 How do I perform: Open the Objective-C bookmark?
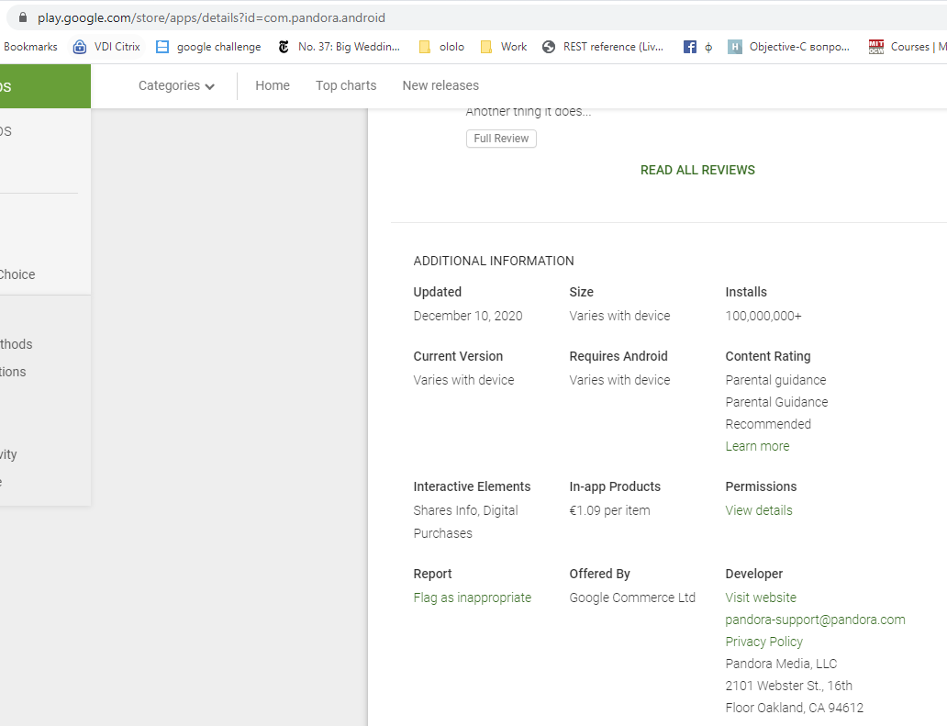click(788, 47)
